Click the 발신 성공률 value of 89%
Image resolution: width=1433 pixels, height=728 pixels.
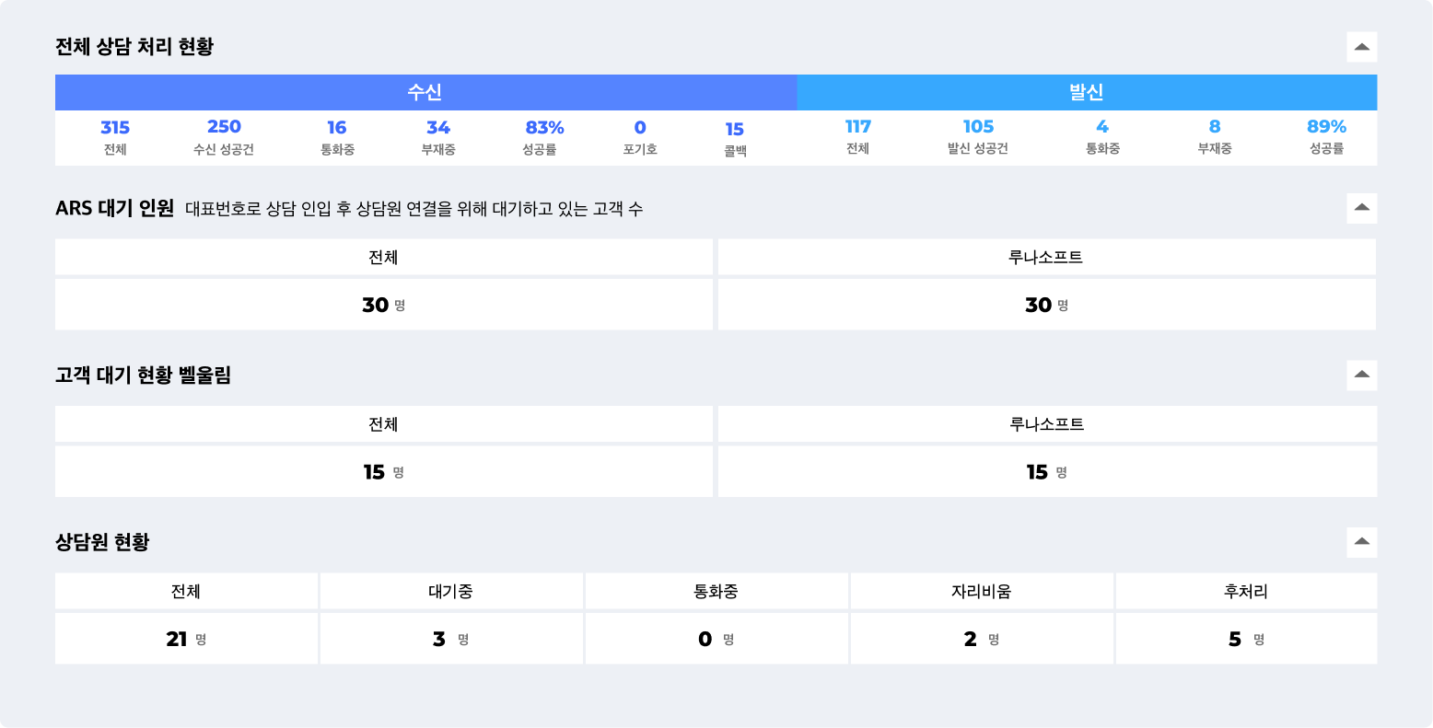tap(1326, 127)
